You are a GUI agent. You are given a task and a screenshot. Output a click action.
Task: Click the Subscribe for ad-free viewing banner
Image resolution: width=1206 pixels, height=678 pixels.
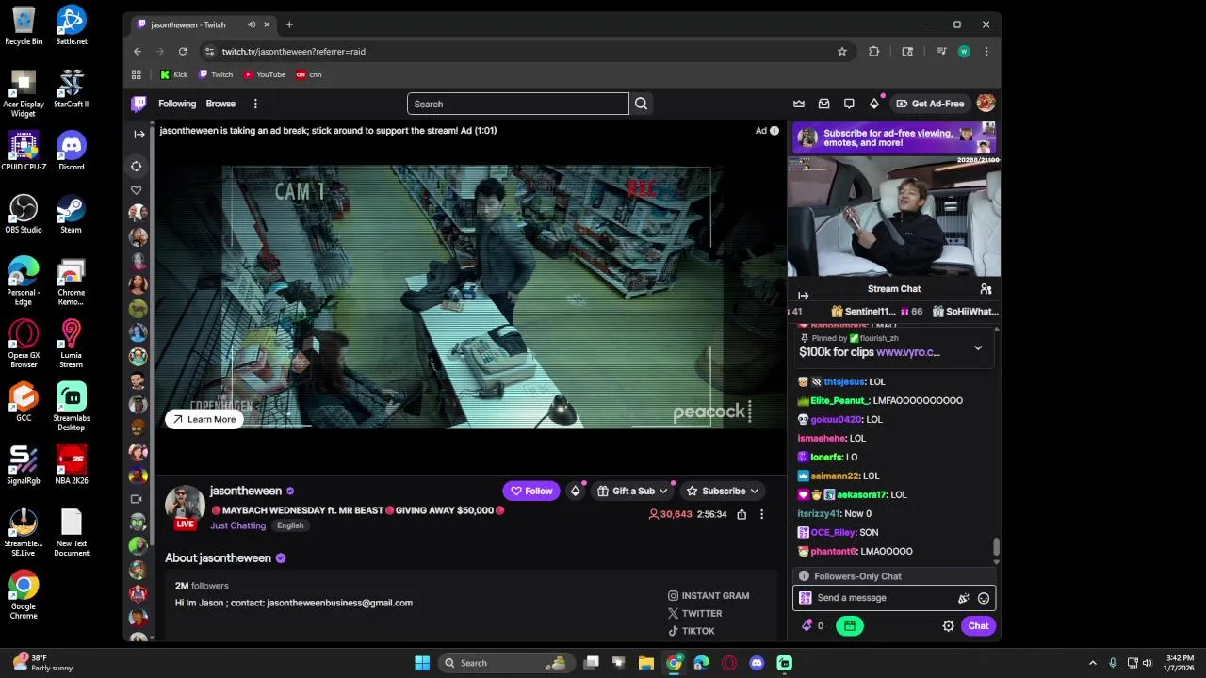pyautogui.click(x=894, y=138)
